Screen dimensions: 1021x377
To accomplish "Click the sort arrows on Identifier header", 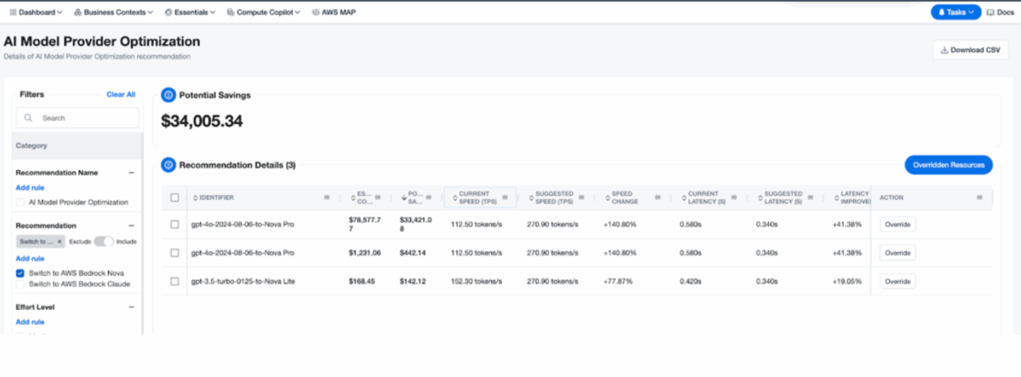I will (x=195, y=197).
